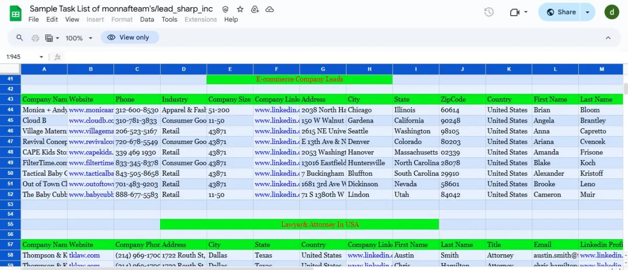Screen dimensions: 628x270
Task: Select column M header
Action: (x=602, y=69)
